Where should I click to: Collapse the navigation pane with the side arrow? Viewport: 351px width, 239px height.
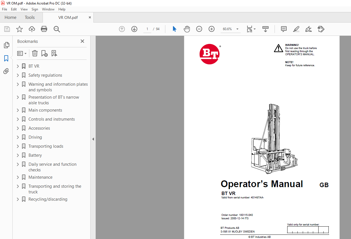coord(93,139)
